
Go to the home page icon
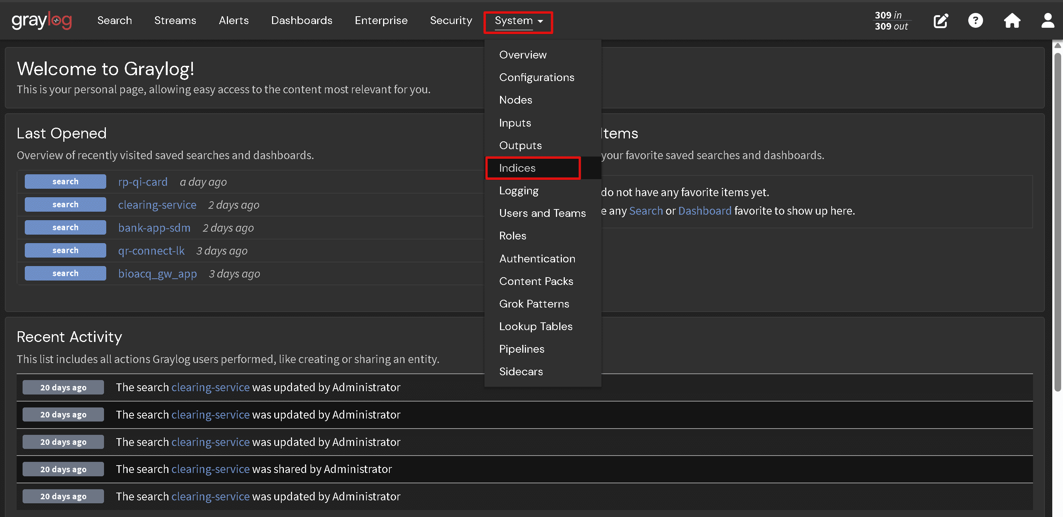[x=1012, y=21]
